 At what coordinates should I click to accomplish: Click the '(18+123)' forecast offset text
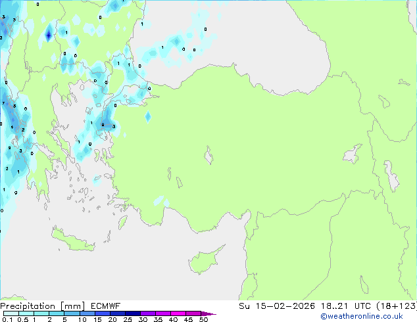(397, 306)
